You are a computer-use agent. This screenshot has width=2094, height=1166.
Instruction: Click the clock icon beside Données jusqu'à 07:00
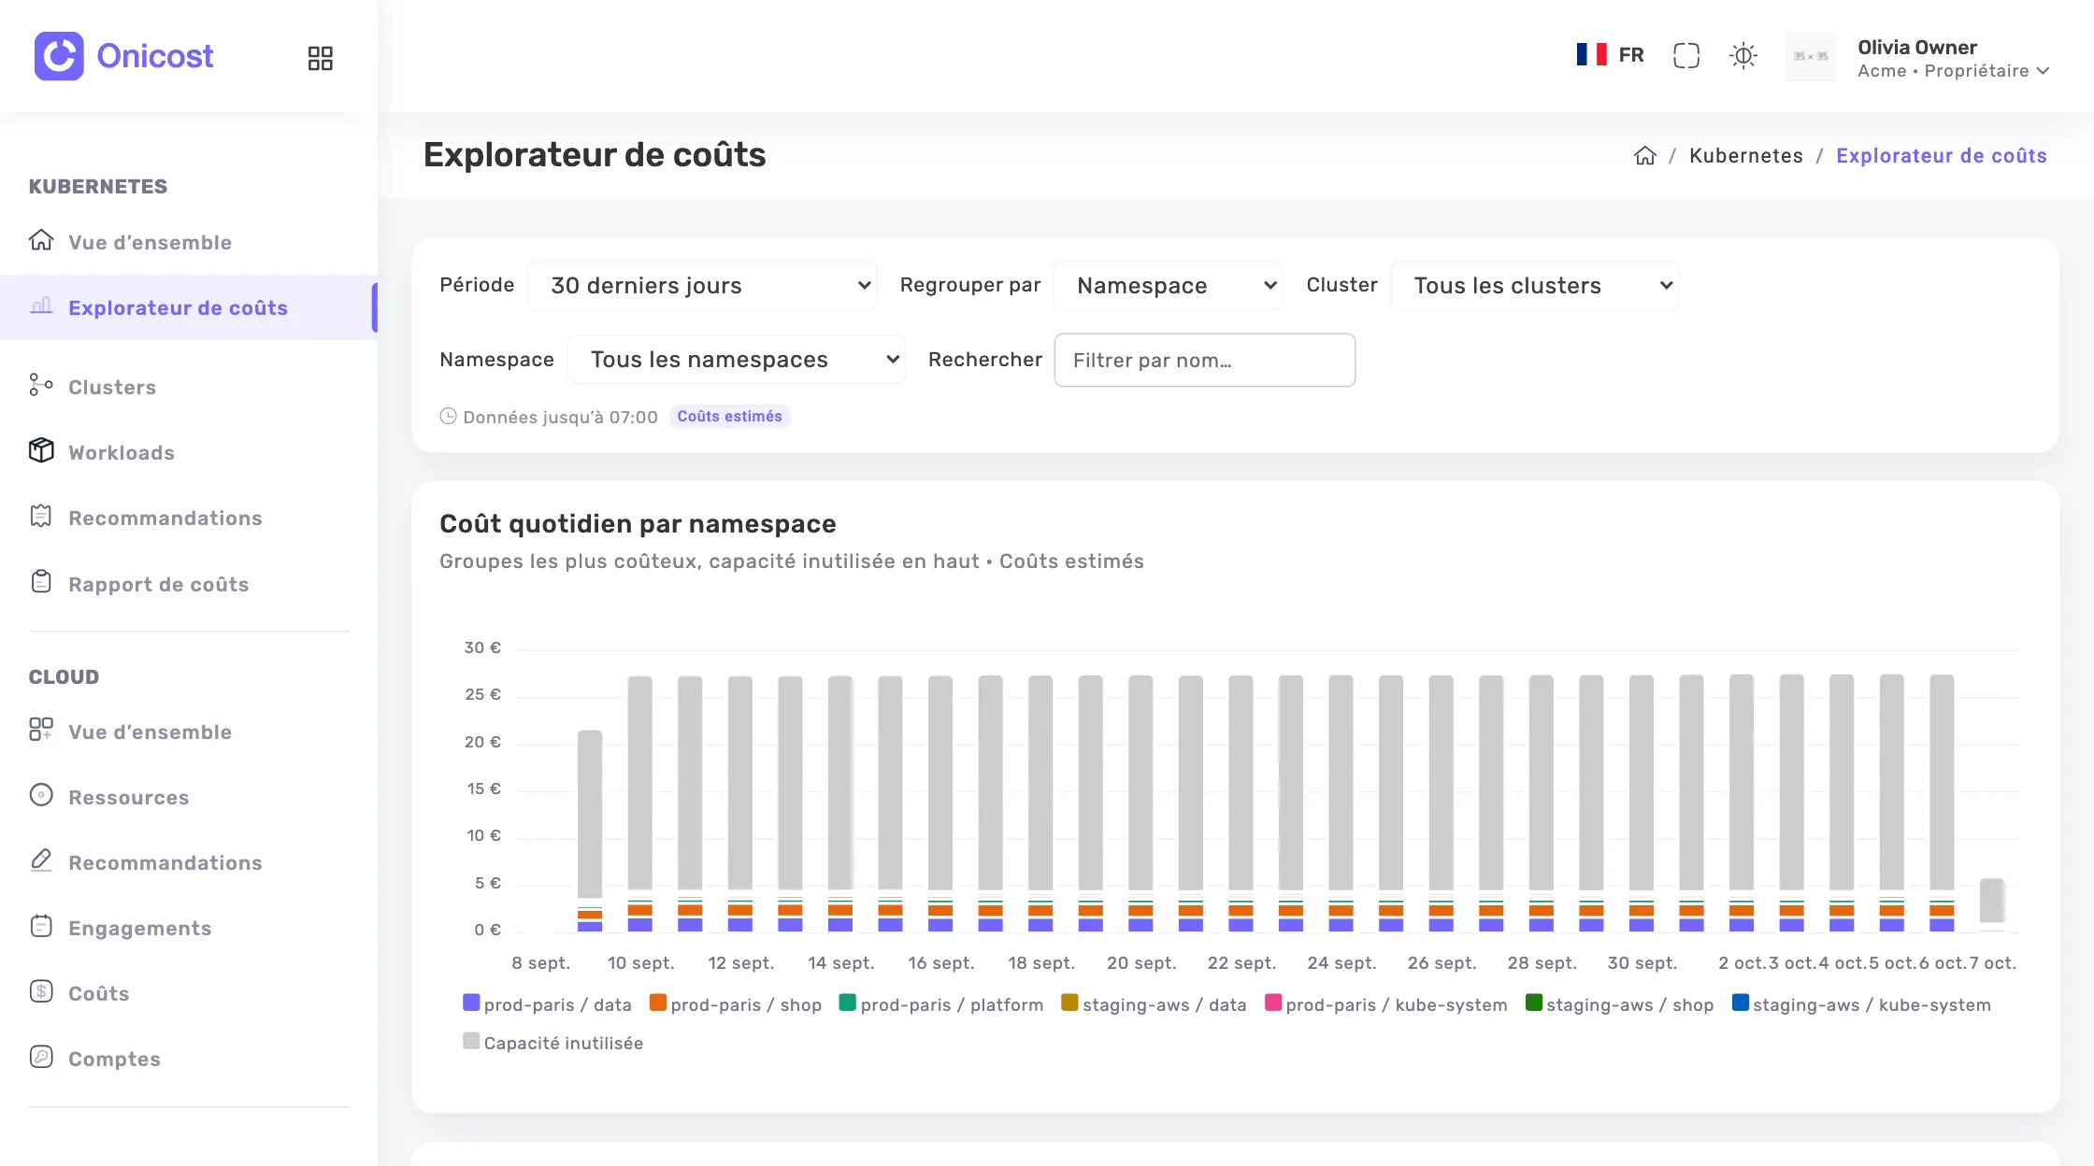tap(449, 417)
